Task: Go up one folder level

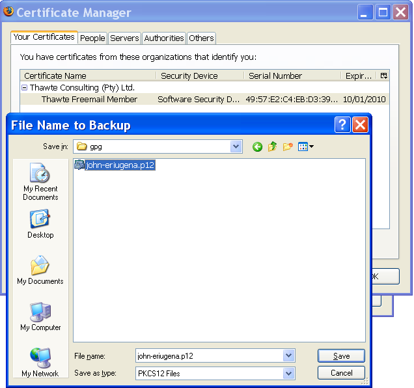Action: coord(272,146)
